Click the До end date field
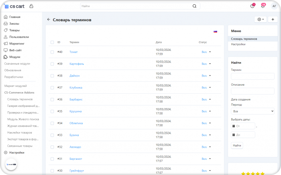Viewport: 281px width, 175px height. tap(243, 135)
